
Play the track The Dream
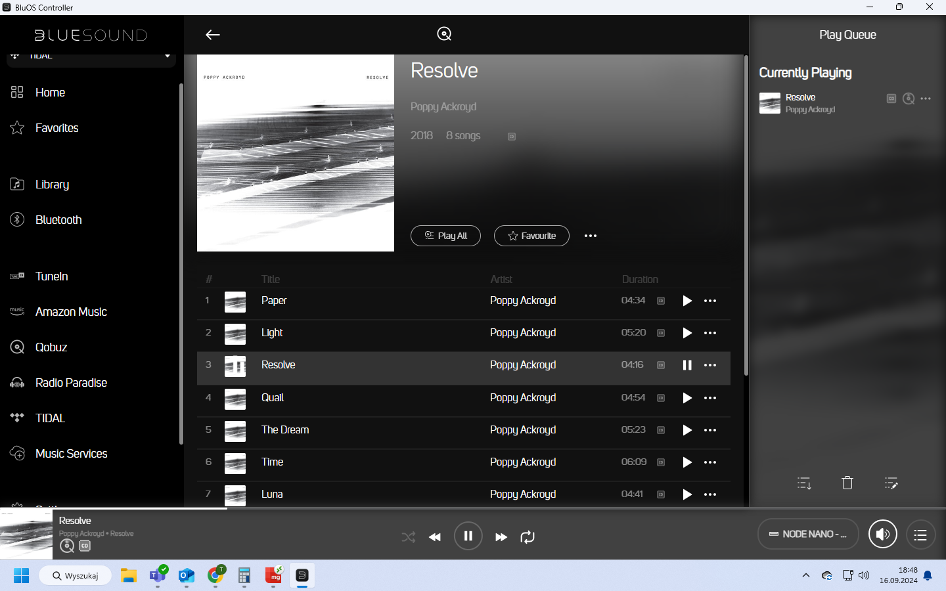[x=687, y=430]
